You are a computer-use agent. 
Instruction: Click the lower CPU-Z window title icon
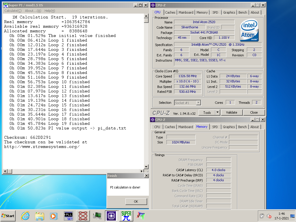point(153,119)
